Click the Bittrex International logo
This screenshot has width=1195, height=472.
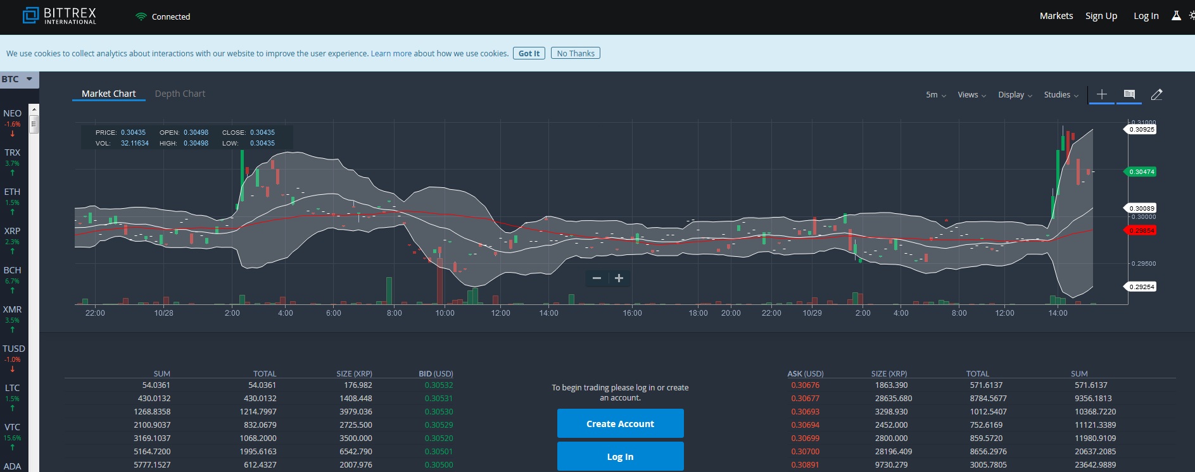(59, 16)
